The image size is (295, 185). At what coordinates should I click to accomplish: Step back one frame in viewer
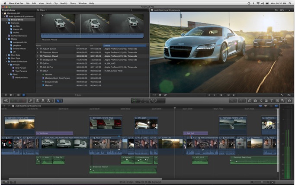point(209,95)
